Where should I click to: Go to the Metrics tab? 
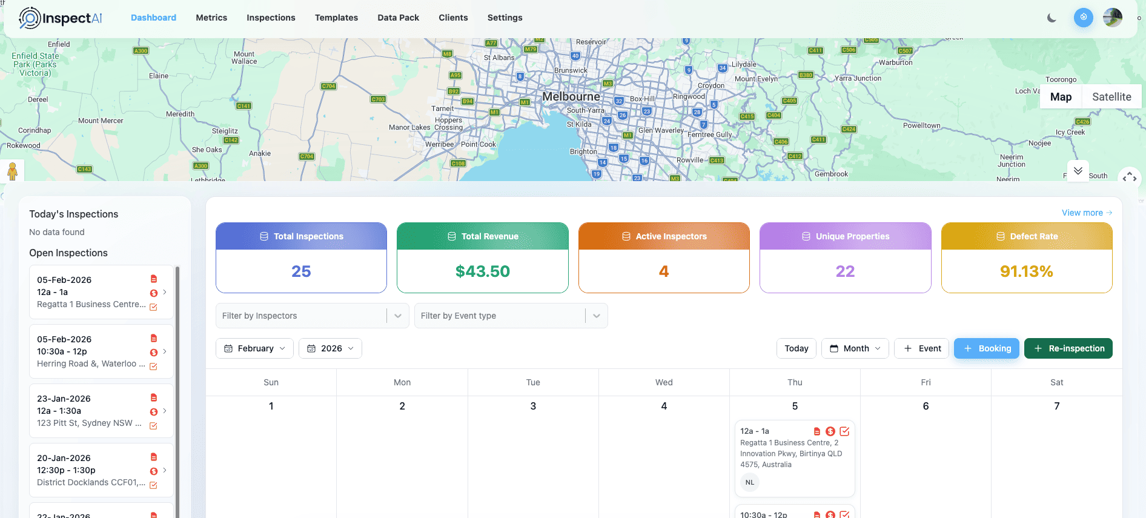[x=211, y=18]
